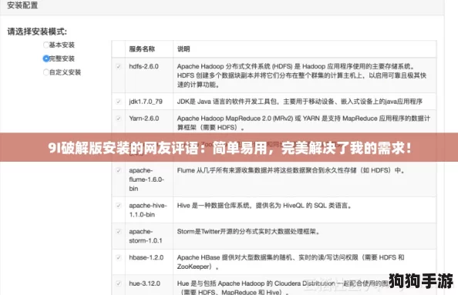The image size is (458, 295).
Task: Click the jdk1.7.0_79 service name
Action: tap(146, 102)
